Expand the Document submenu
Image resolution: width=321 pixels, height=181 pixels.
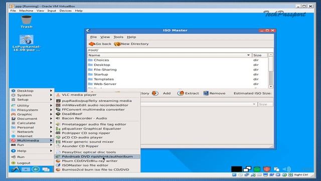point(32,119)
